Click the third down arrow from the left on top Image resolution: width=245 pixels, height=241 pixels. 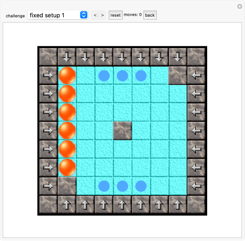tap(104, 57)
